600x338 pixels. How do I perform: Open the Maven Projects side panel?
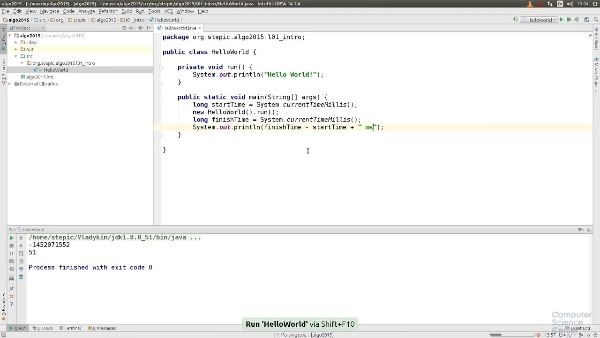coord(596,75)
